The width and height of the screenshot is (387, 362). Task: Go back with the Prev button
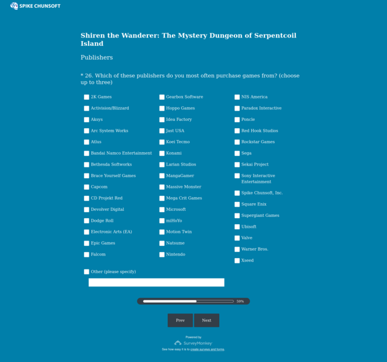[x=180, y=320]
